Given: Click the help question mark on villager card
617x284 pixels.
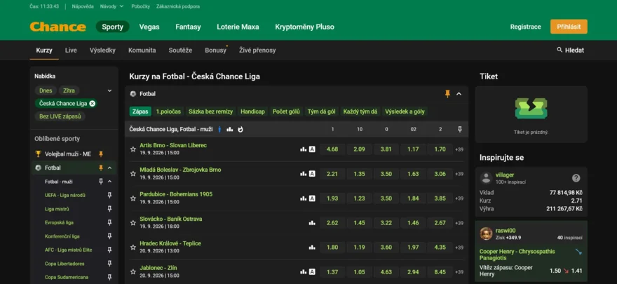Looking at the screenshot, I should coord(576,178).
